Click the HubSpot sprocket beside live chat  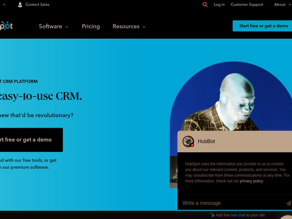coord(212,215)
